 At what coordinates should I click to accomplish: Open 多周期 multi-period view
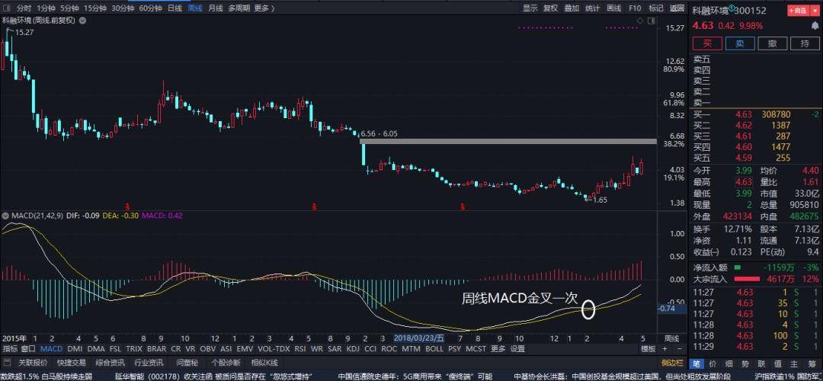tap(239, 8)
